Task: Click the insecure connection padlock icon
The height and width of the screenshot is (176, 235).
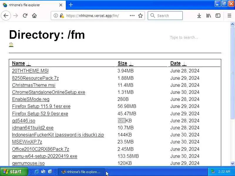Action: pyautogui.click(x=62, y=16)
